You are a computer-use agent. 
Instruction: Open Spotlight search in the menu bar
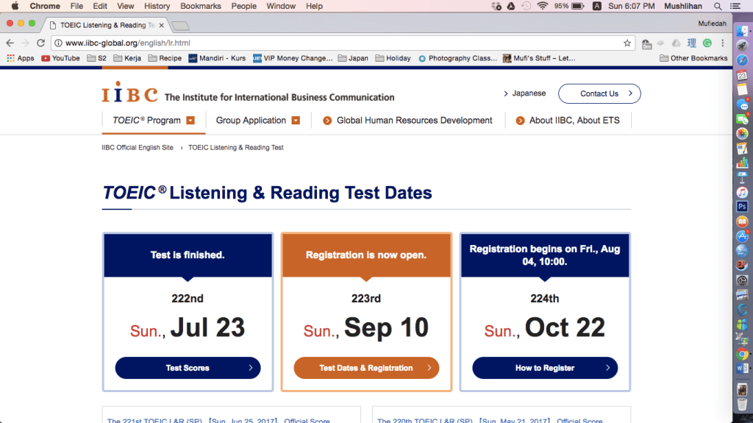point(718,6)
